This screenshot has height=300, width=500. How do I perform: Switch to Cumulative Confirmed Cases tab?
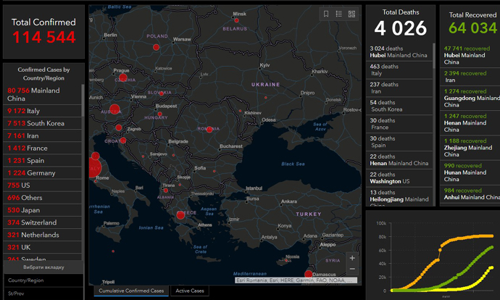click(x=131, y=291)
